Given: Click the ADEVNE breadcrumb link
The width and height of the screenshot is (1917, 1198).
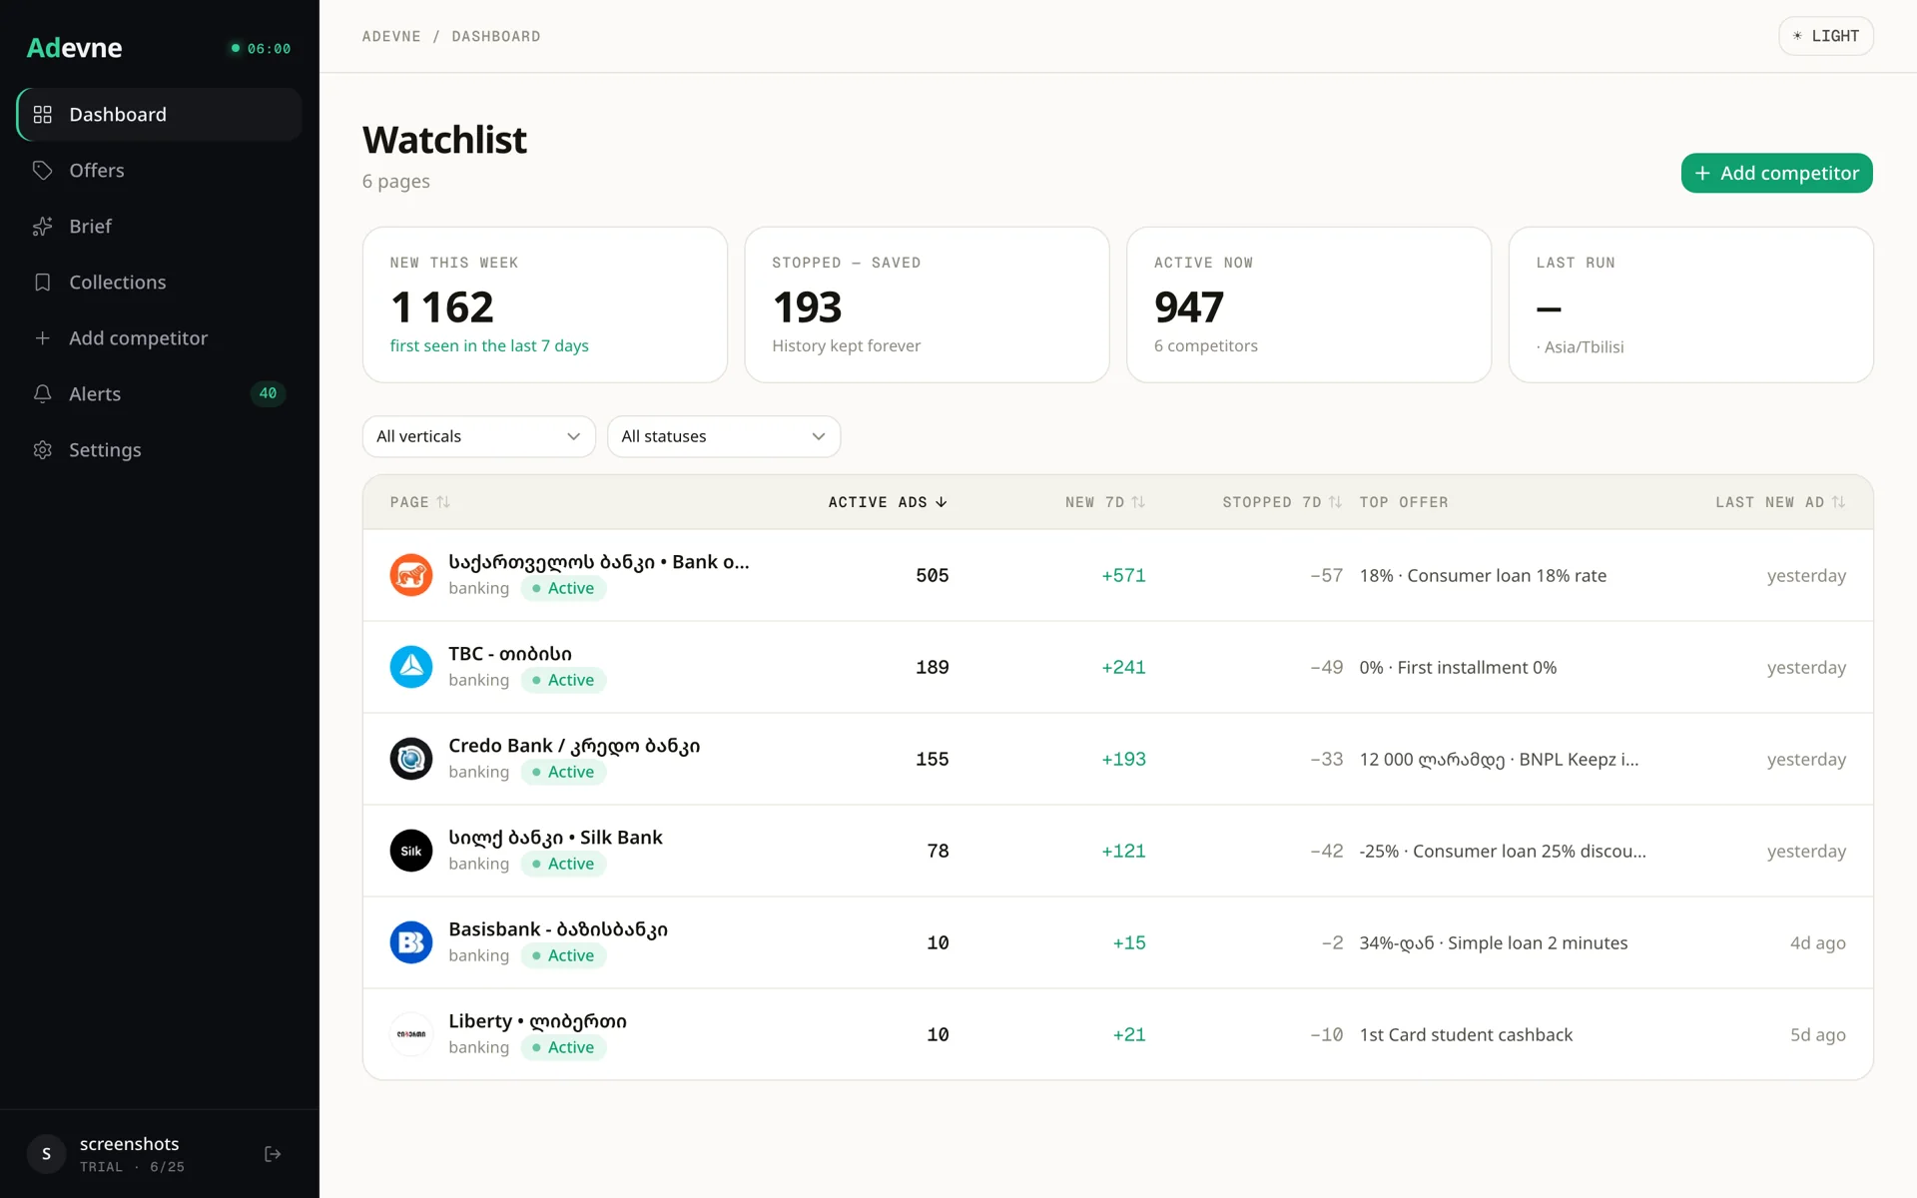Looking at the screenshot, I should click(391, 37).
